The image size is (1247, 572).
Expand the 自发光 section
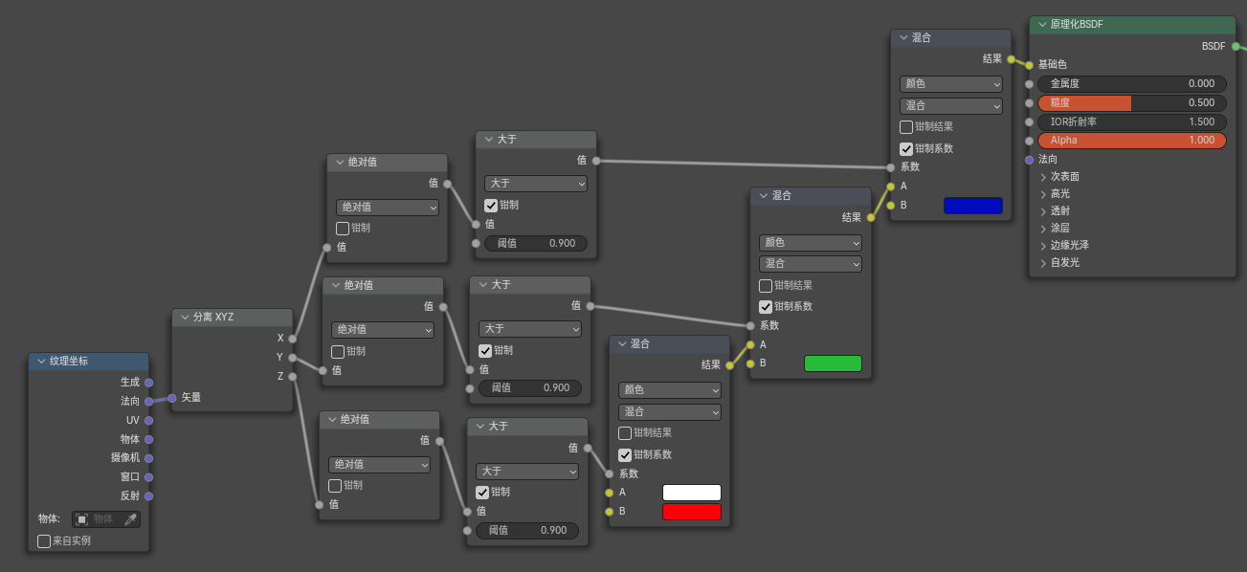tap(1044, 262)
